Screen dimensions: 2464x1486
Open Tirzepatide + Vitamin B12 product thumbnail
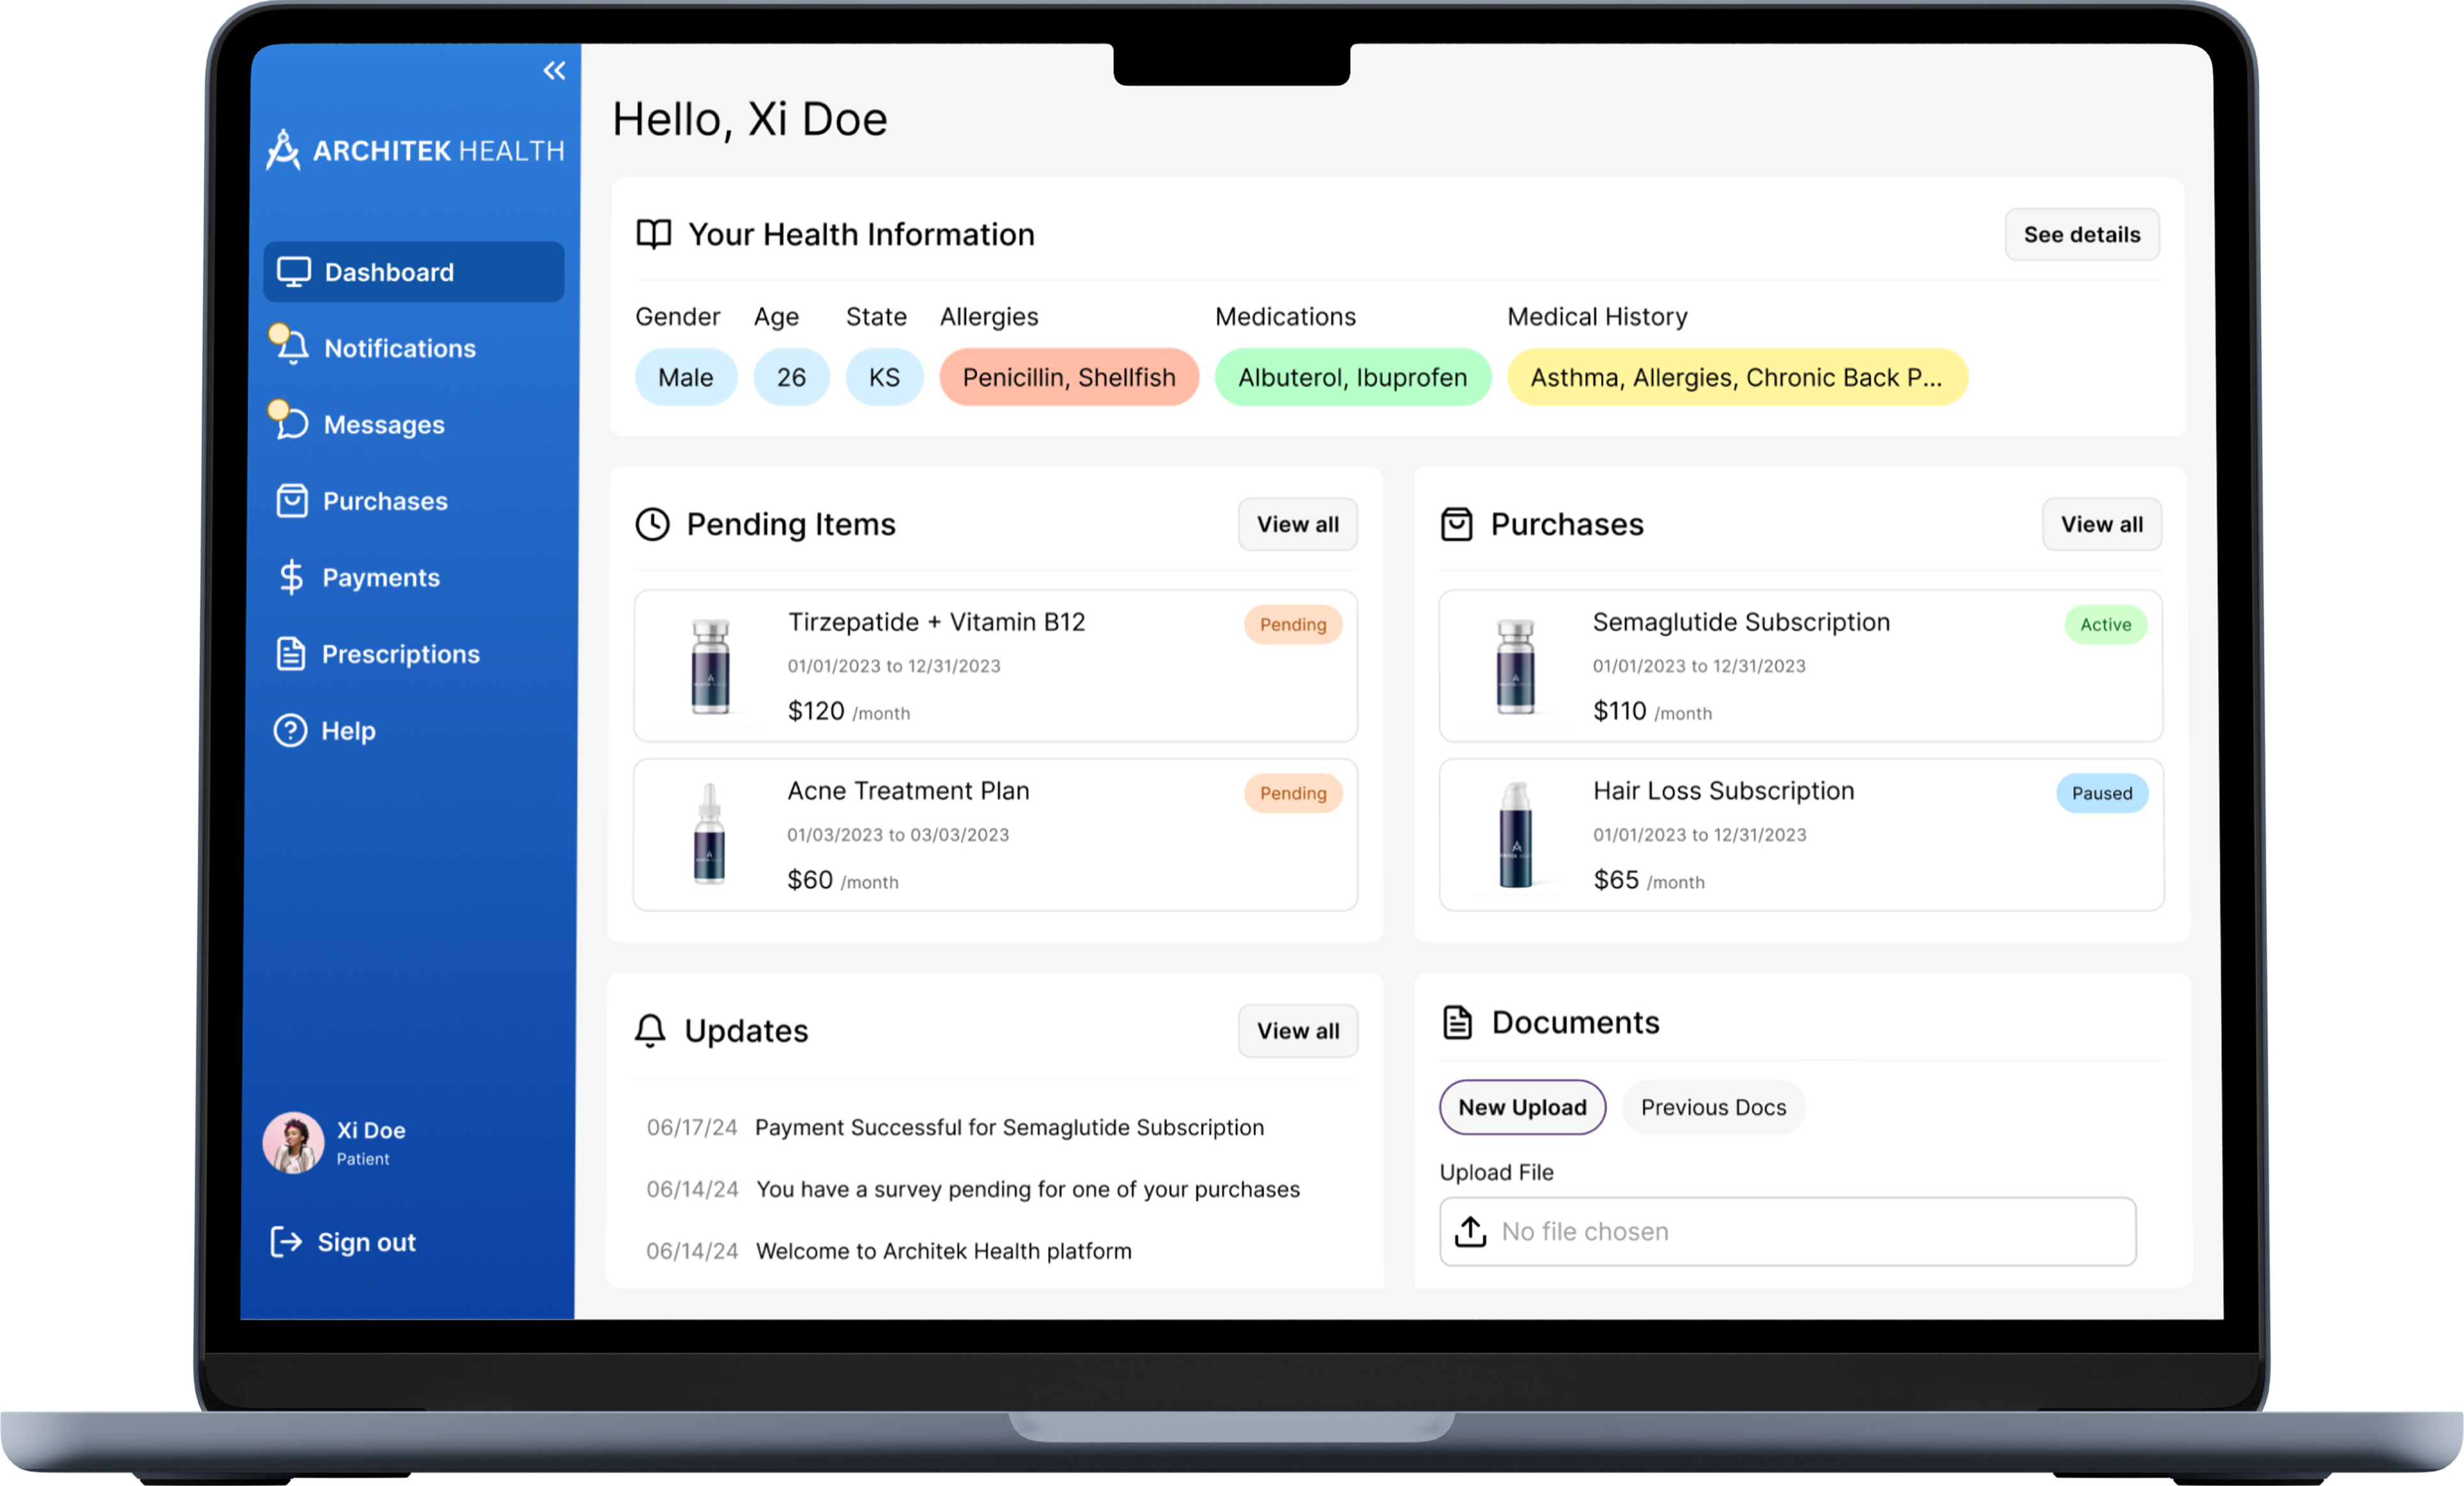point(710,666)
